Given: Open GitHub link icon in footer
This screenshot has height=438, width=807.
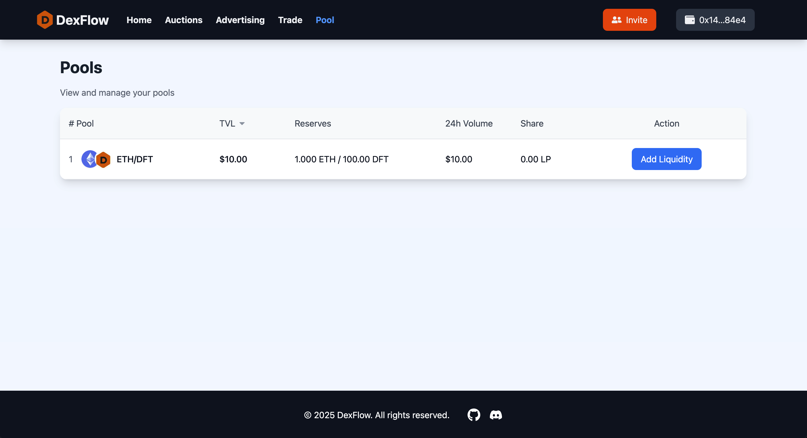Looking at the screenshot, I should pyautogui.click(x=474, y=415).
